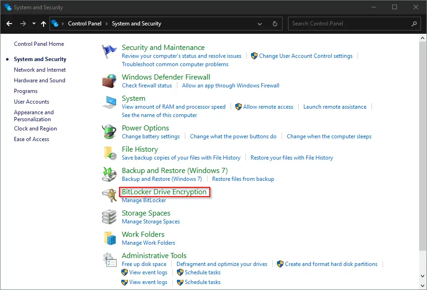Click the shield icon beside Allow remote access
Screen dimensions: 427x290
pos(239,107)
